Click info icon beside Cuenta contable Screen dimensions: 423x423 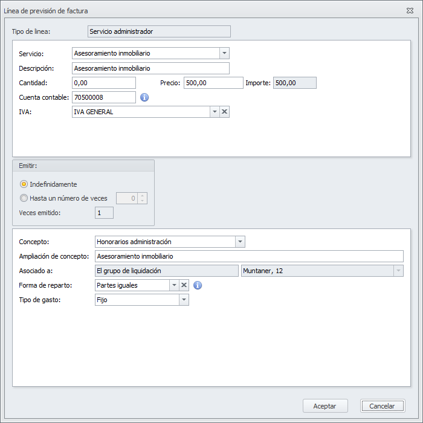tap(144, 97)
